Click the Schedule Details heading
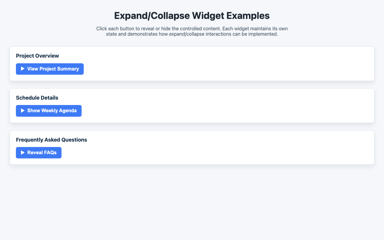384x240 pixels. 37,98
